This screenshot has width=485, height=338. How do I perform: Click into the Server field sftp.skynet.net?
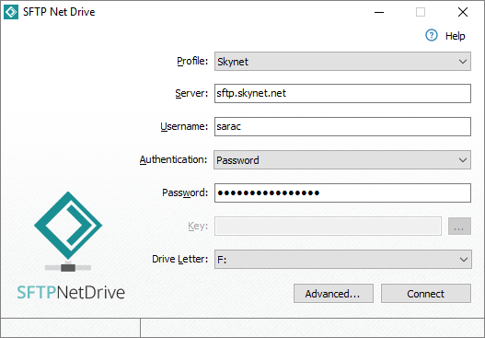tap(342, 93)
